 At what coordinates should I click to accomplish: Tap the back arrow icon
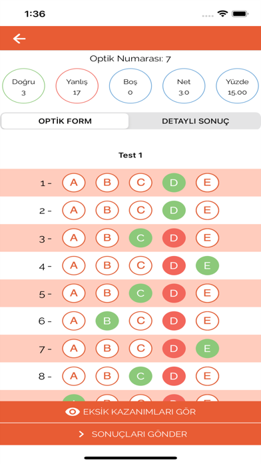coord(19,39)
